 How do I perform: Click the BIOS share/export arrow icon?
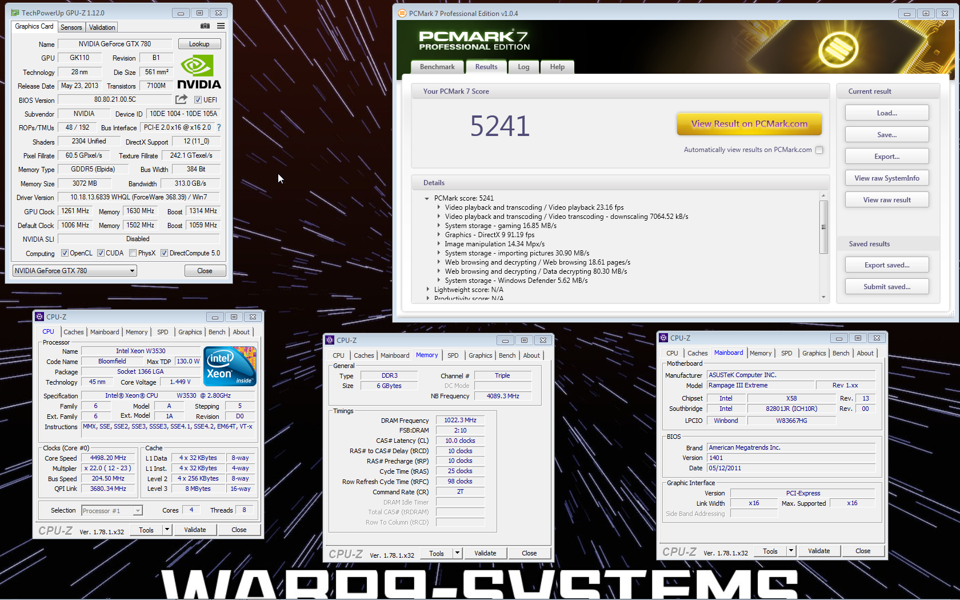coord(181,99)
